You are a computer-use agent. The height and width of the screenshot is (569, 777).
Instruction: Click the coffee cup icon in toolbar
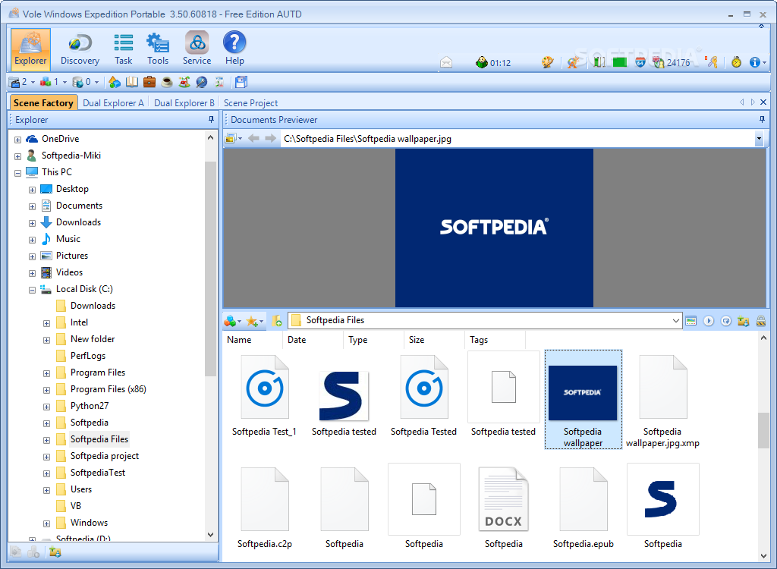coord(167,82)
